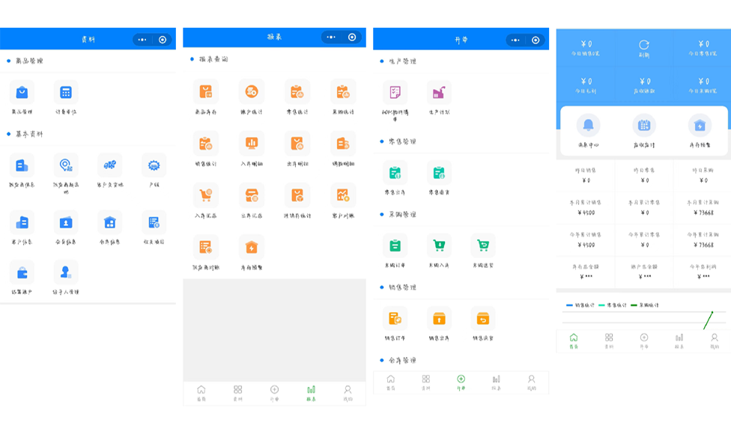Open 计量单位 calculator icon
Image resolution: width=731 pixels, height=434 pixels.
66,93
